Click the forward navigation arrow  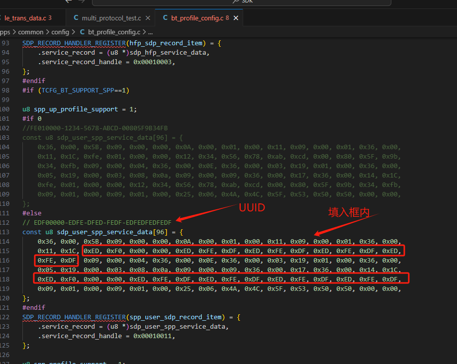82,1
